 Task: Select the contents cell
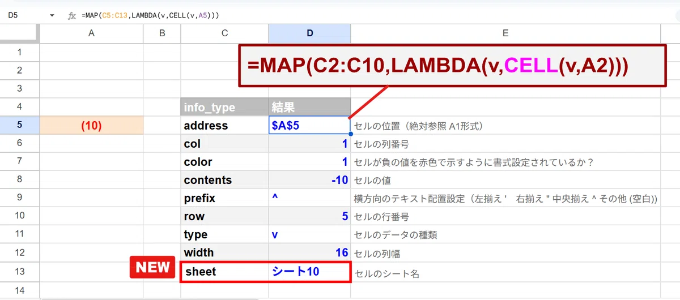(224, 180)
